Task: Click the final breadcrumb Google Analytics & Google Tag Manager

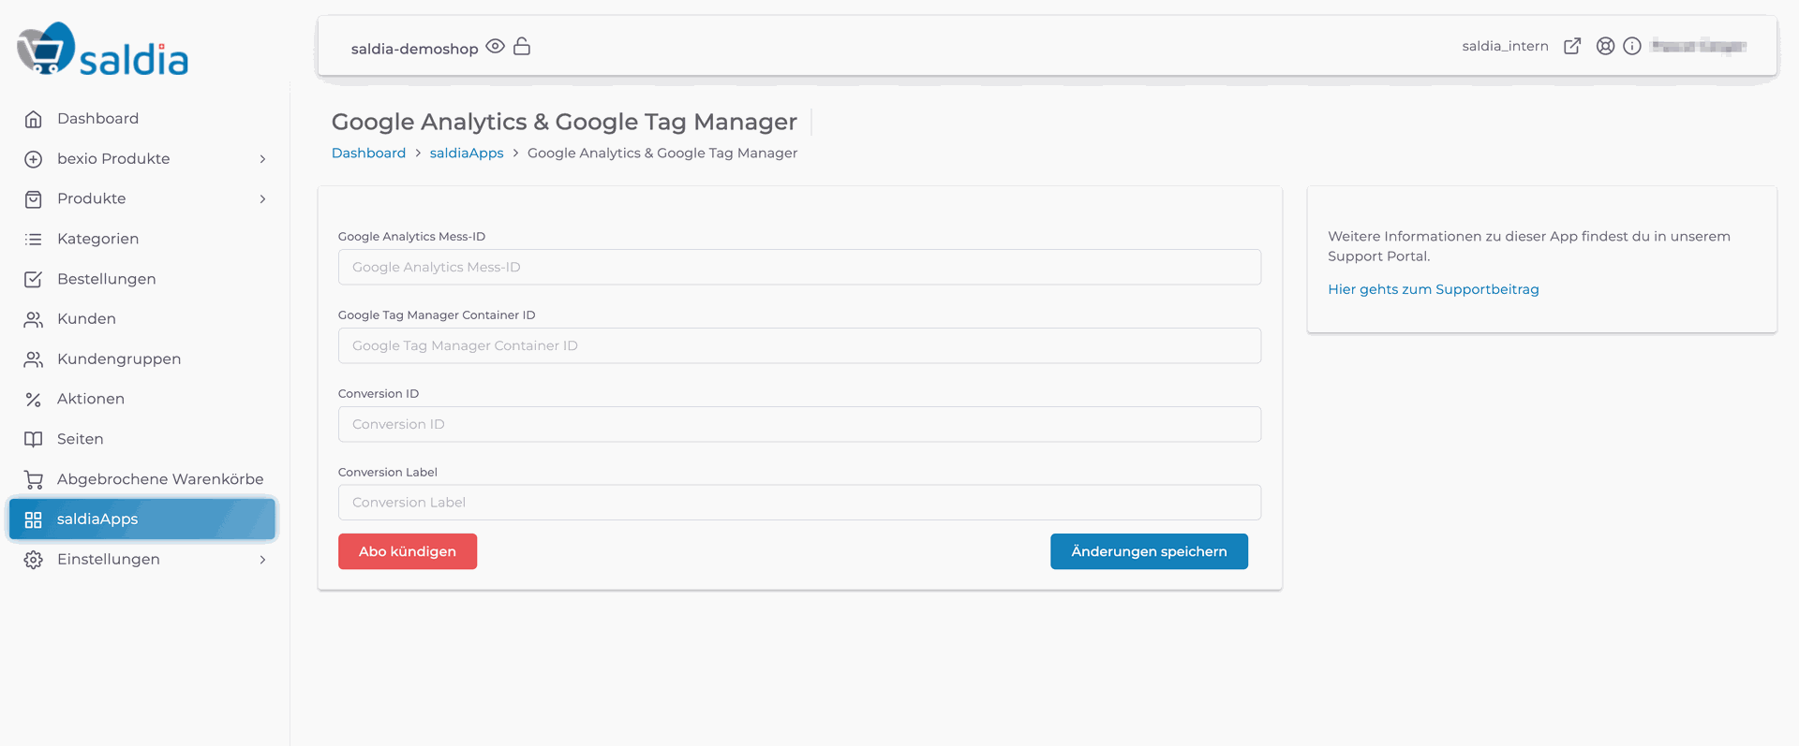Action: click(x=662, y=153)
